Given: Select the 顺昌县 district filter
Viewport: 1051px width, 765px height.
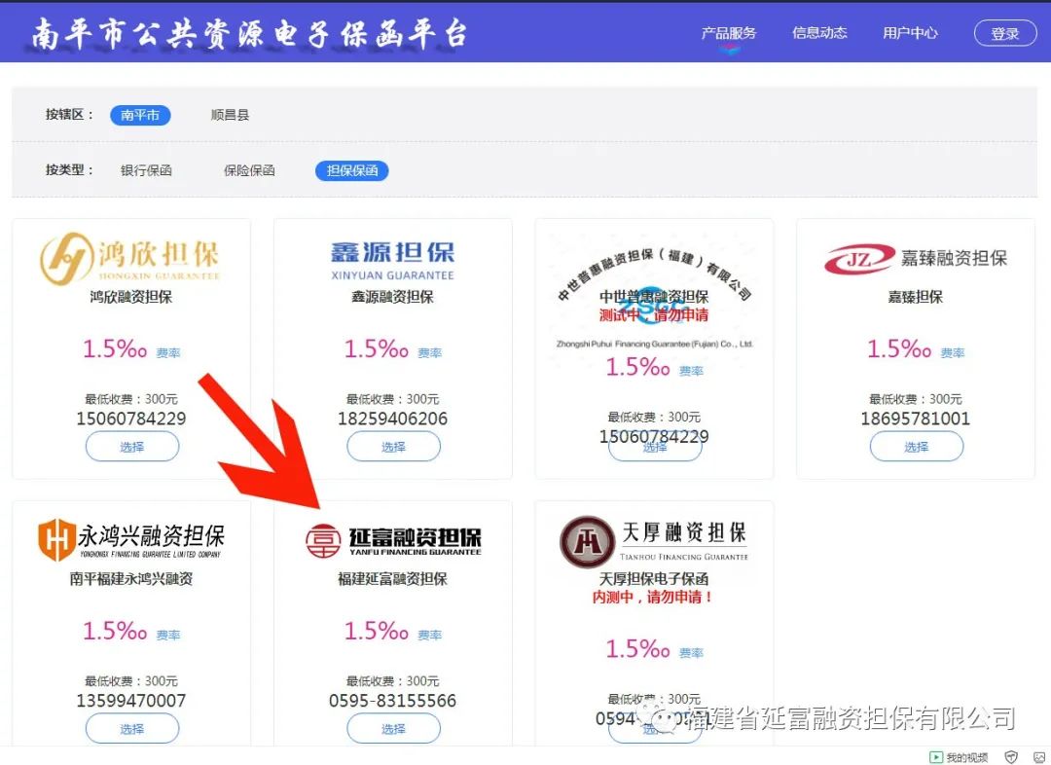Looking at the screenshot, I should click(x=230, y=115).
